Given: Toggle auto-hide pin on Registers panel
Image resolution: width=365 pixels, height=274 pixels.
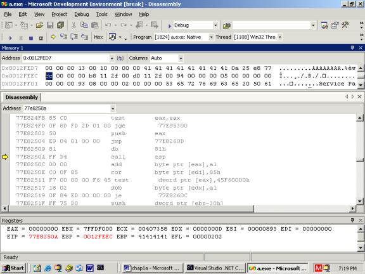Looking at the screenshot, I should [x=352, y=220].
